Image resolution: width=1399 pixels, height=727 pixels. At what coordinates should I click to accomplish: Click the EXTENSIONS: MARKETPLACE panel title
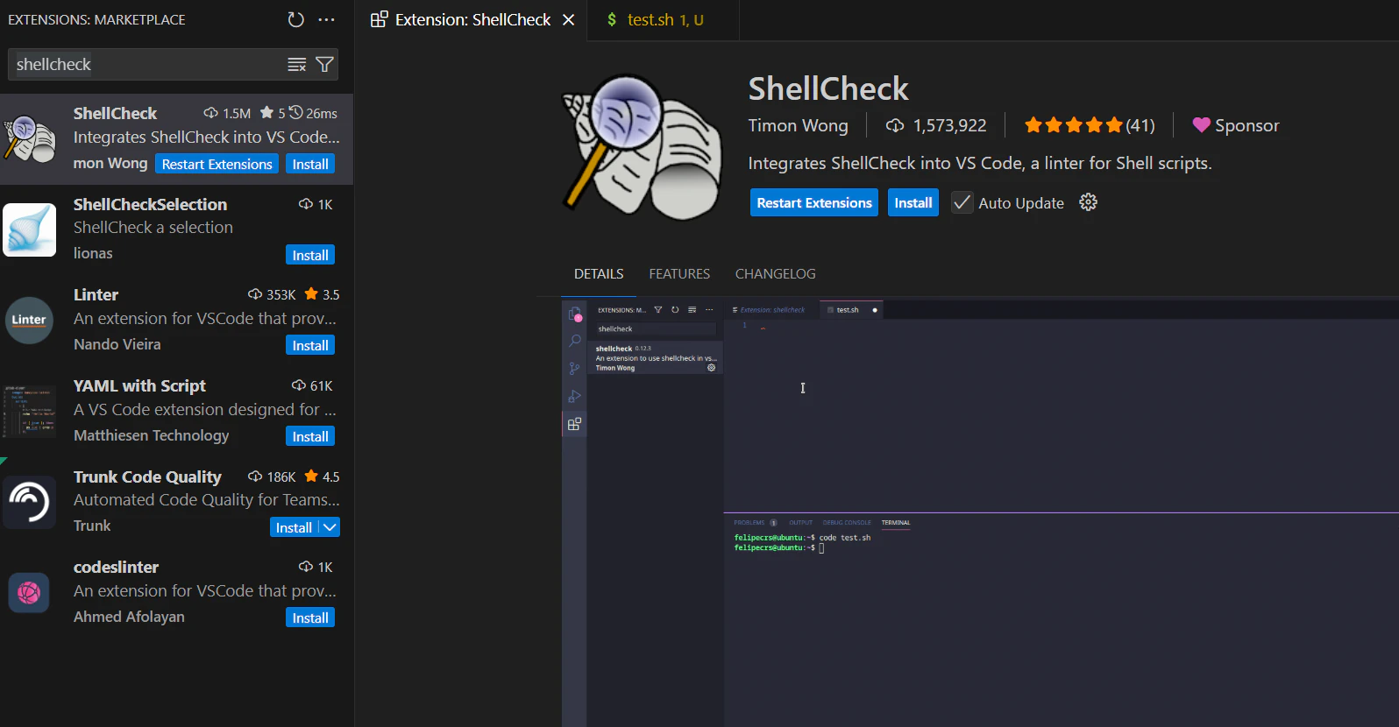coord(96,19)
